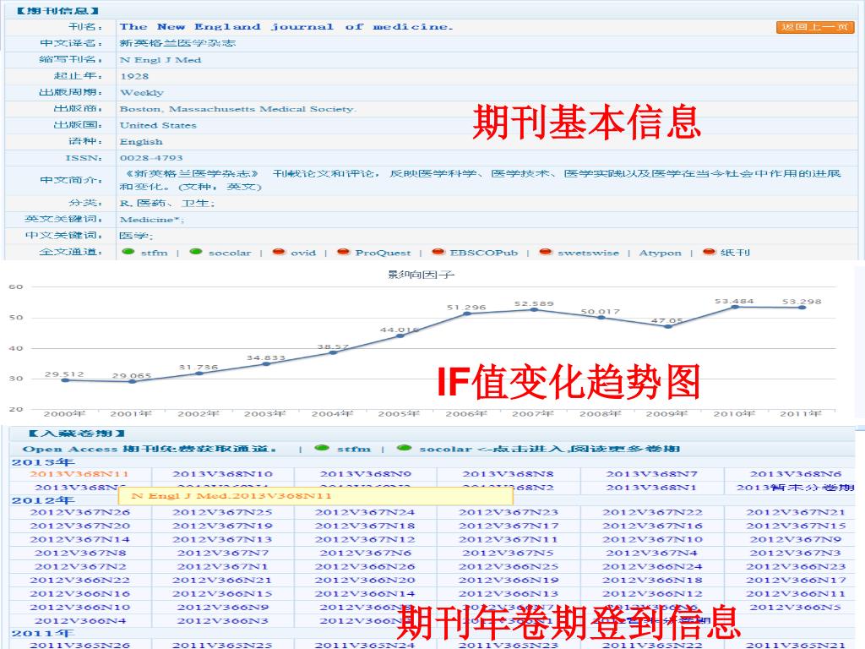Open issue 2012V366N21
The image size is (865, 649).
[x=222, y=581]
